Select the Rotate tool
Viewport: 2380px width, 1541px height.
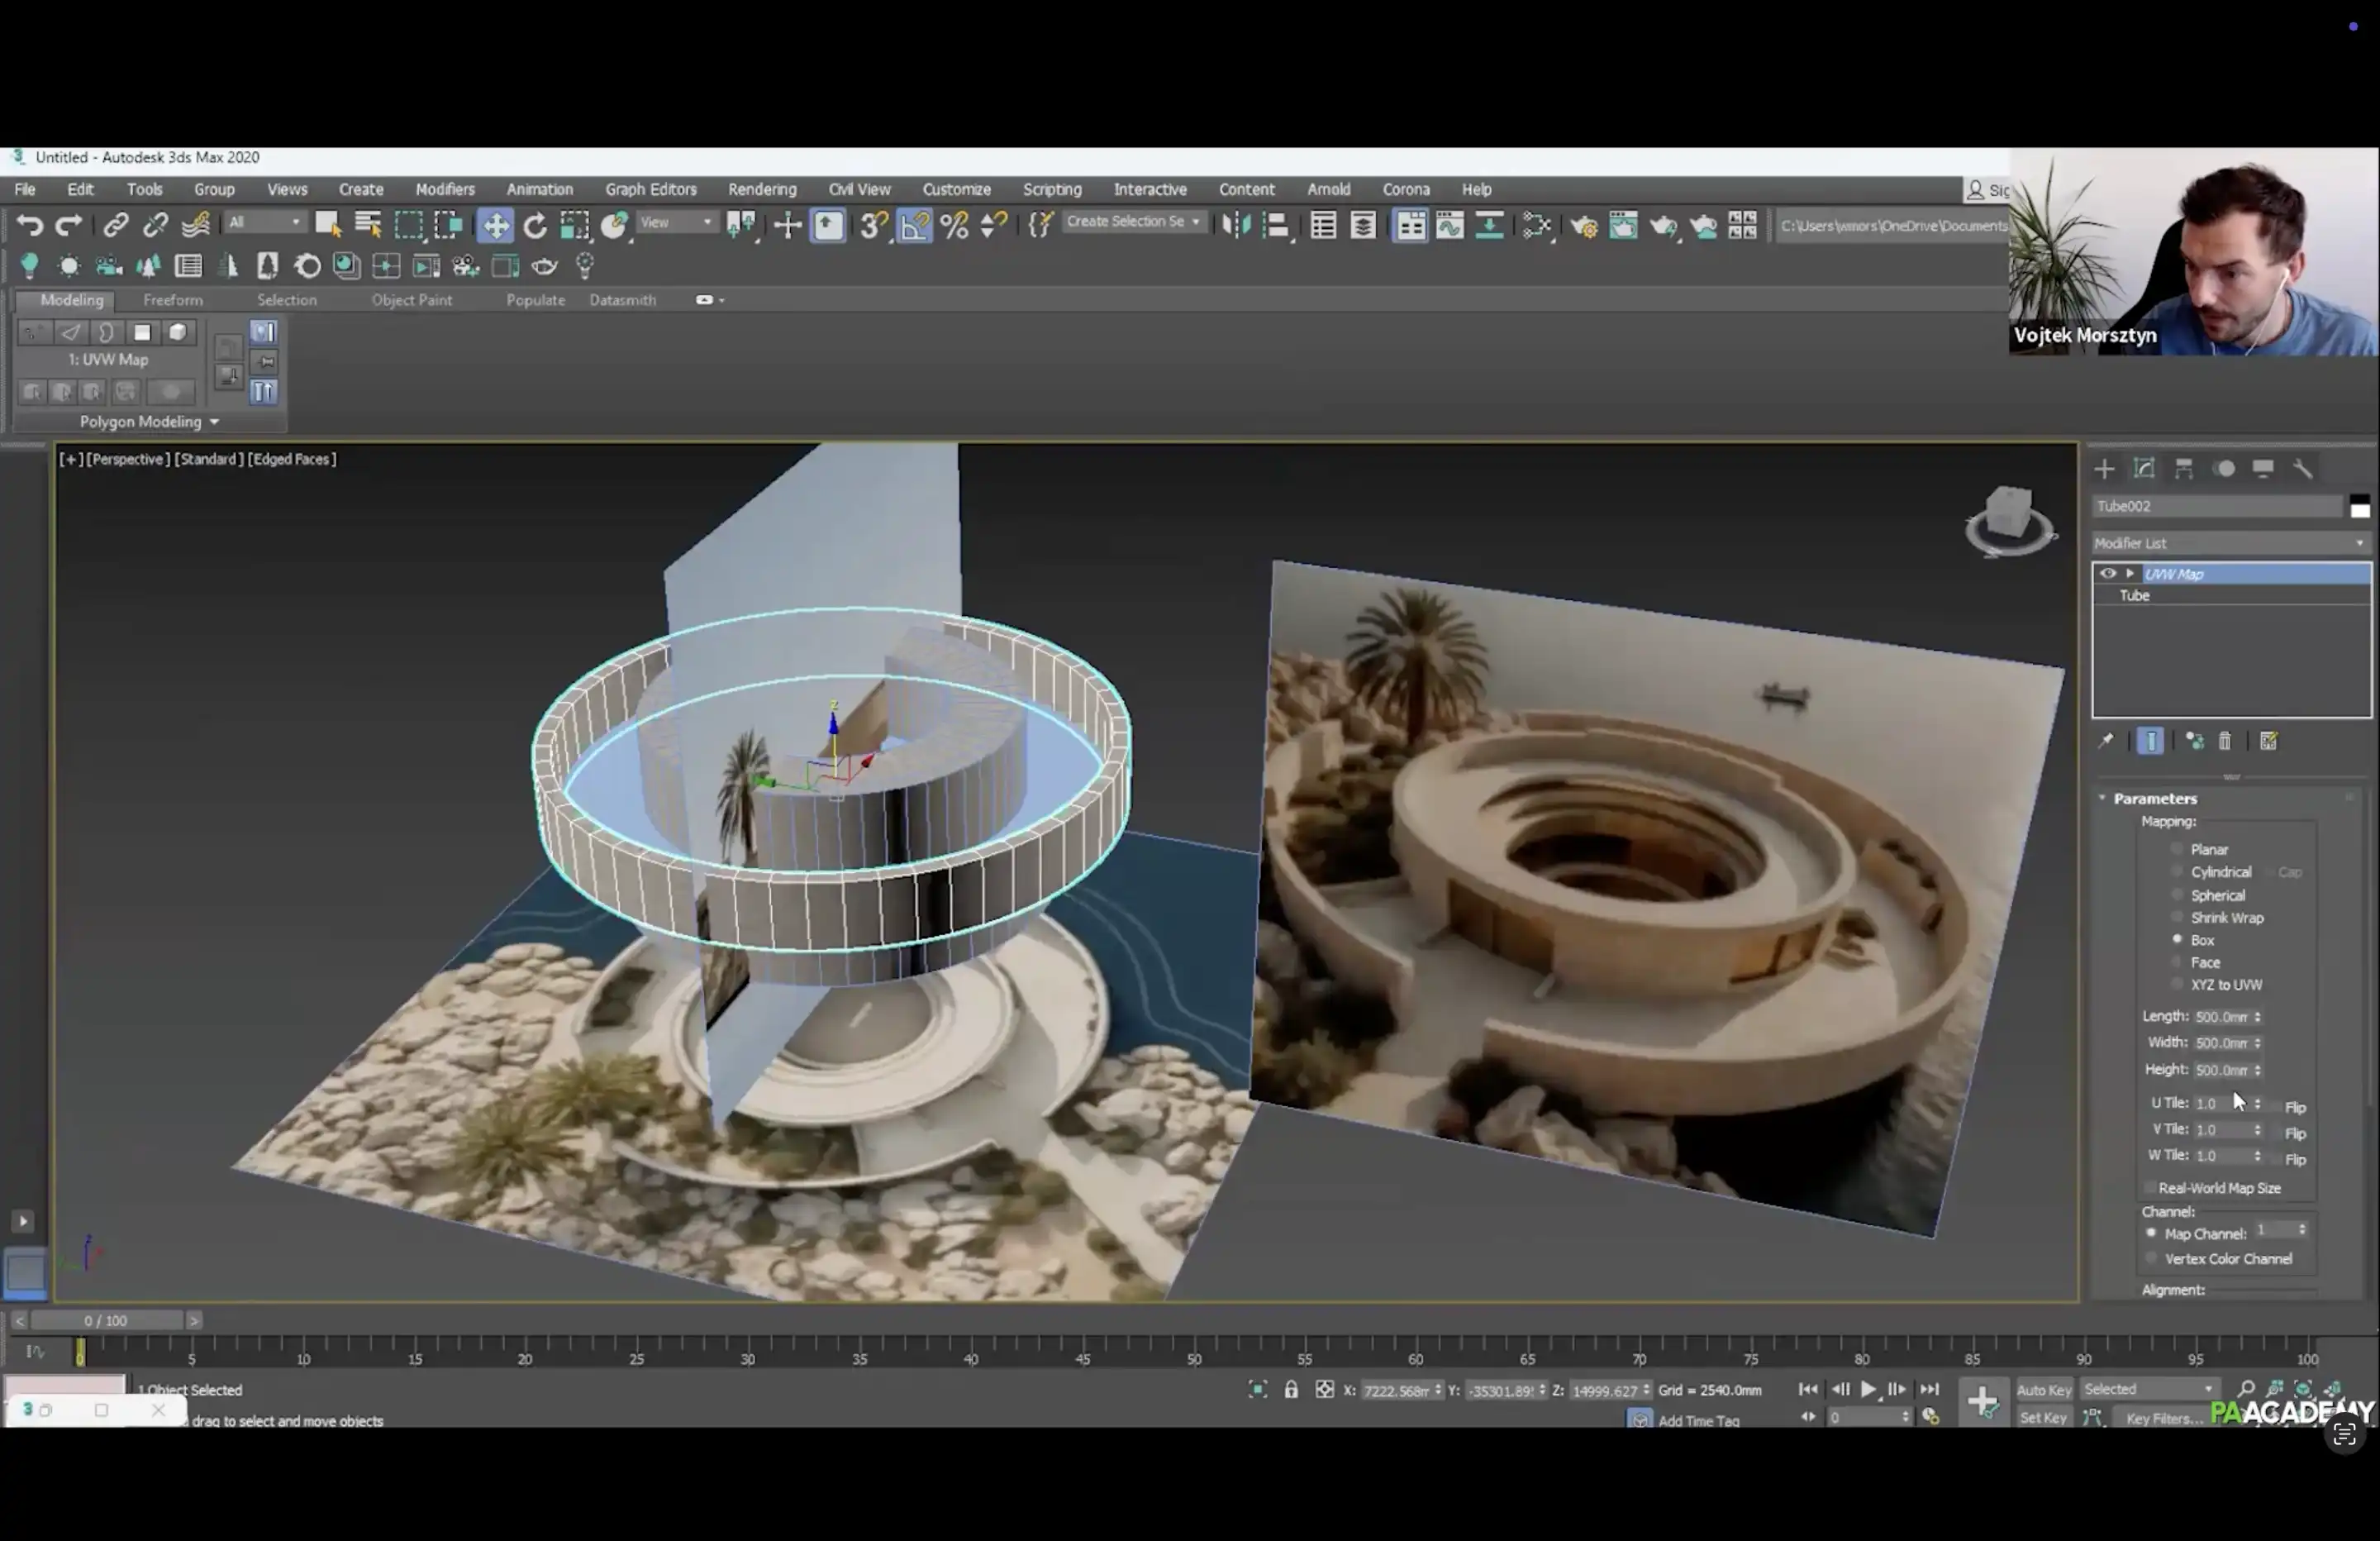click(x=535, y=227)
